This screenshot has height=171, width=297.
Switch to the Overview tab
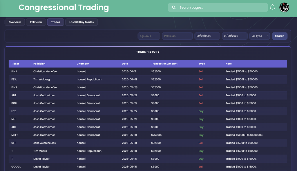pyautogui.click(x=15, y=22)
